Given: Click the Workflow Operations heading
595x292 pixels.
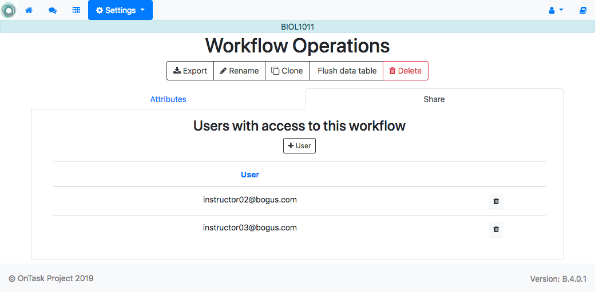Looking at the screenshot, I should (297, 46).
